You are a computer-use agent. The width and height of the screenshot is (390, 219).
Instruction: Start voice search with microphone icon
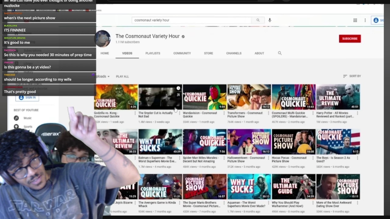coord(270,20)
